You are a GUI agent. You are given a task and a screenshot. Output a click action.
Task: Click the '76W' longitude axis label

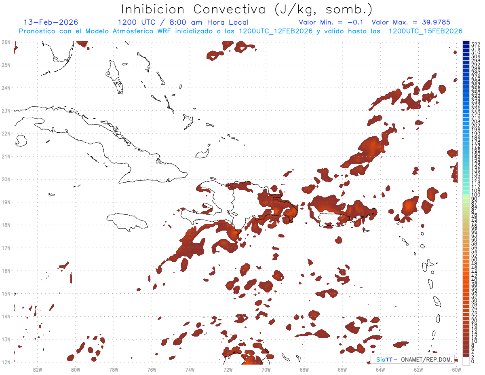(x=152, y=369)
